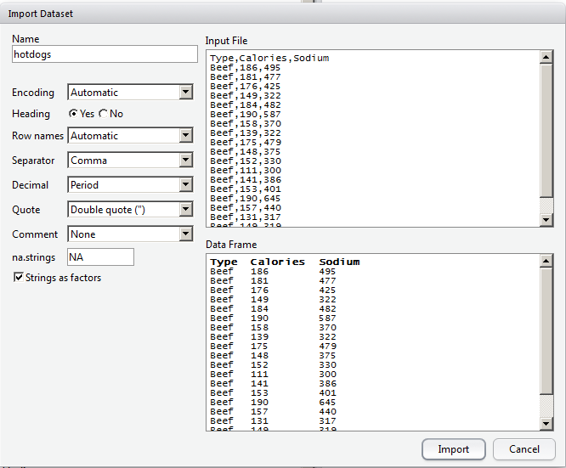The height and width of the screenshot is (468, 566).
Task: Select the Yes heading radio button
Action: [74, 114]
